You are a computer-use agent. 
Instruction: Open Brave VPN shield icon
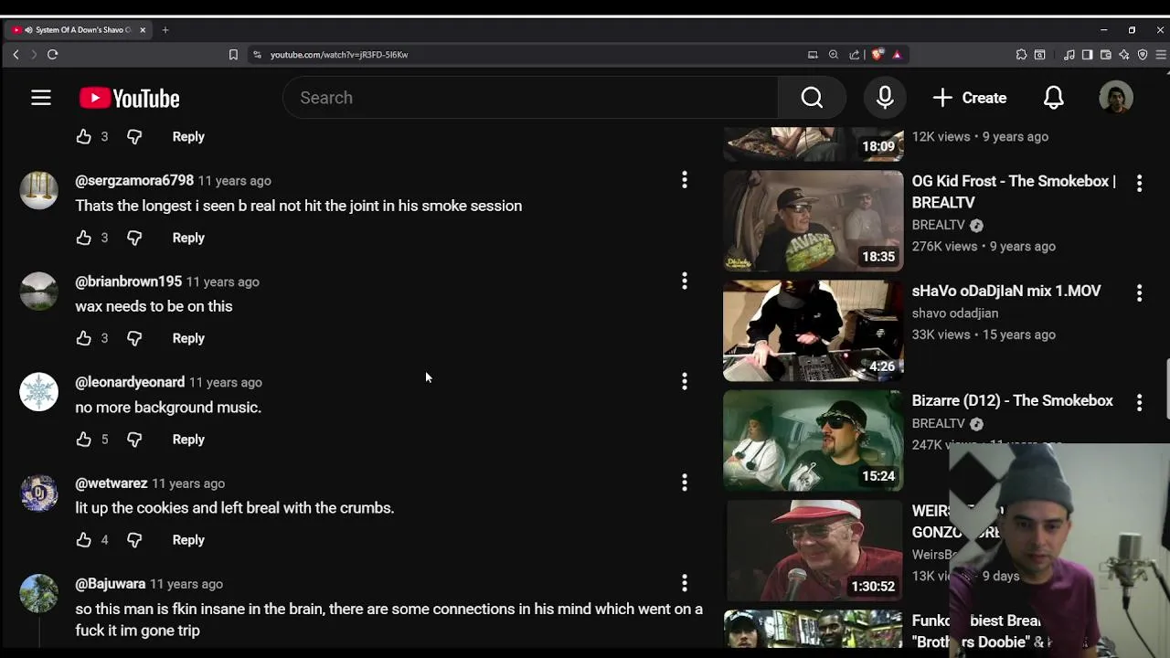[1143, 55]
